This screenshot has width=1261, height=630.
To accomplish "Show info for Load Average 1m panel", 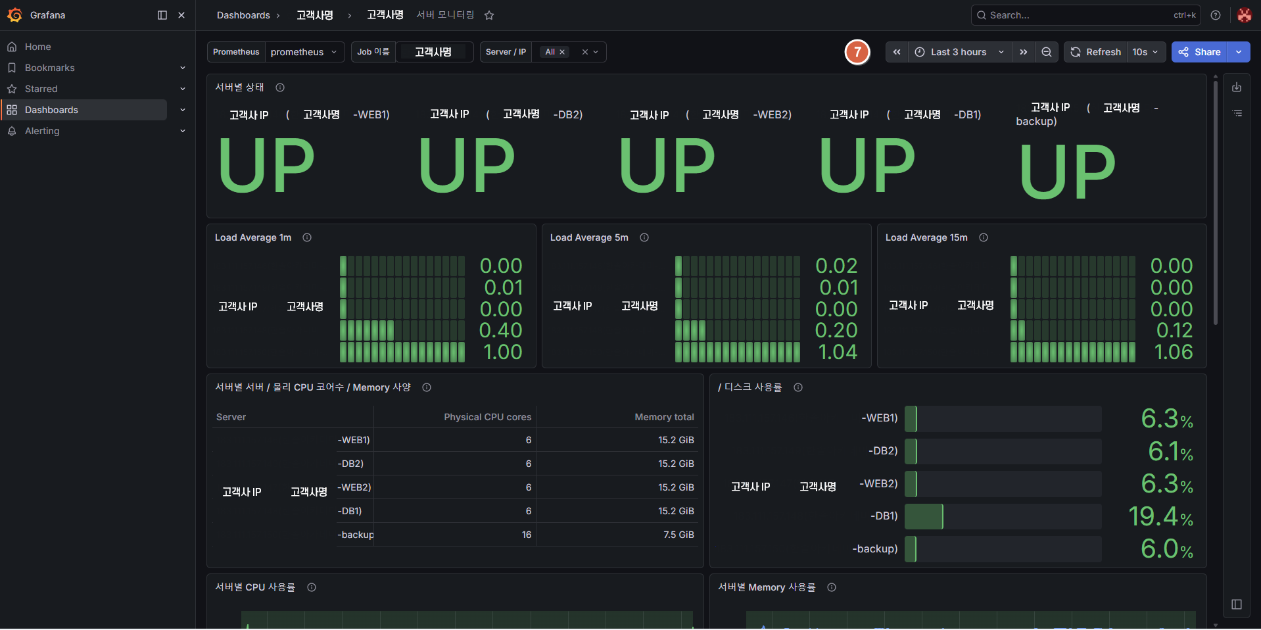I will tap(307, 237).
